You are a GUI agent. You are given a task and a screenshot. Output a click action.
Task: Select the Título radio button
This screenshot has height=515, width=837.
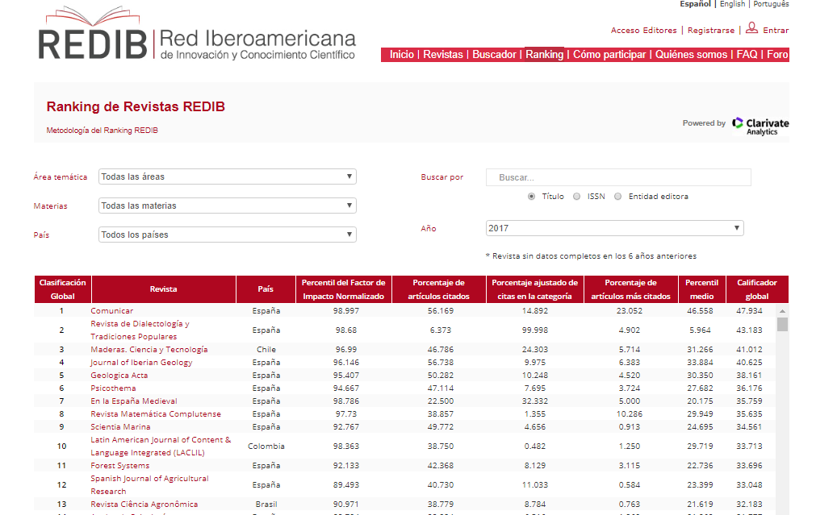pyautogui.click(x=531, y=197)
